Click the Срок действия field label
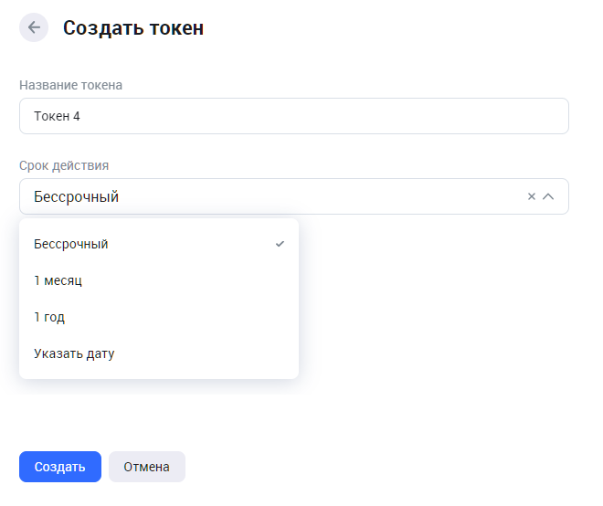This screenshot has width=603, height=506. click(64, 165)
